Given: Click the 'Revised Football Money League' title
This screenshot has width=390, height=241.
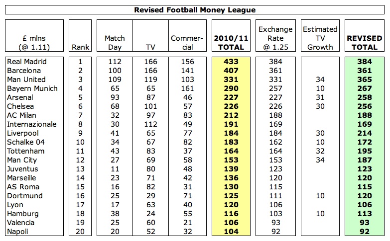Looking at the screenshot, I should pyautogui.click(x=195, y=9).
